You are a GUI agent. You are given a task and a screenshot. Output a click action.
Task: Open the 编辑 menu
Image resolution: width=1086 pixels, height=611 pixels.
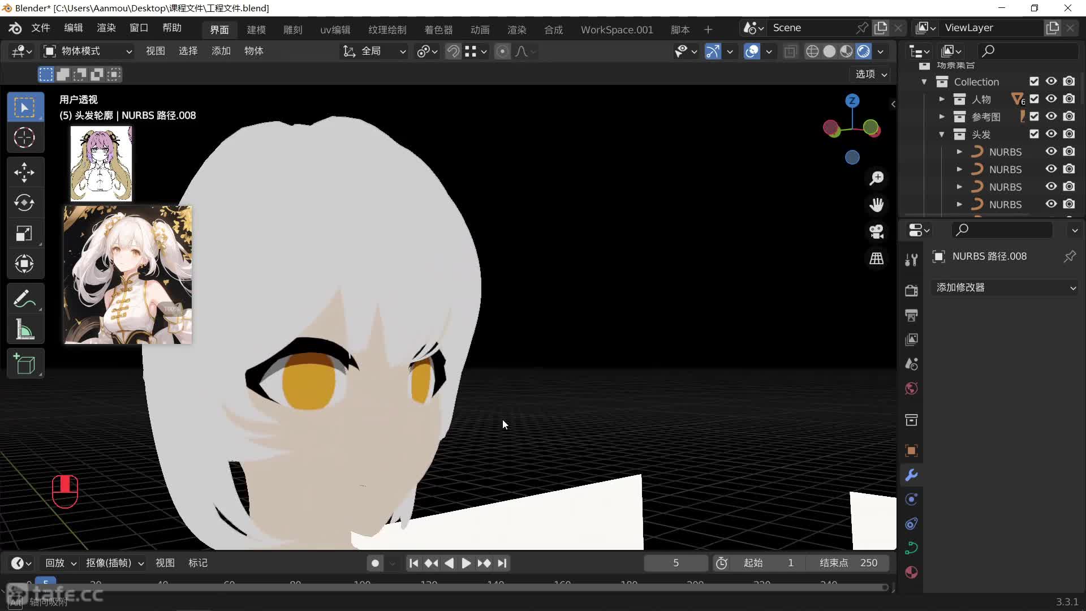click(74, 28)
